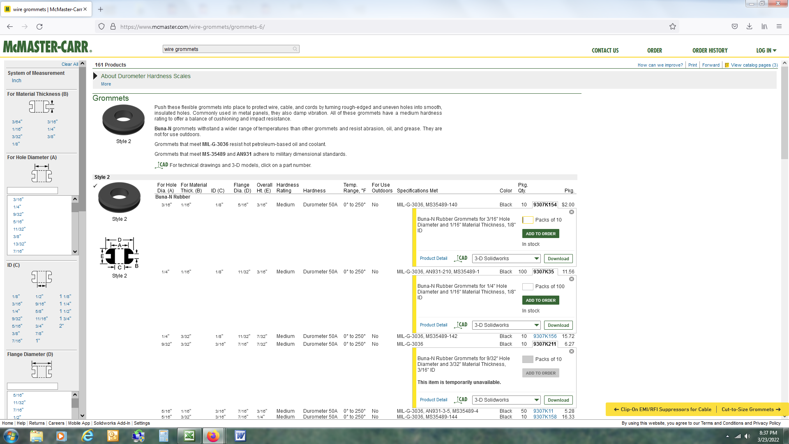Open 3-D Solidworks dropdown for 9307K35
Viewport: 789px width, 444px height.
pos(506,325)
